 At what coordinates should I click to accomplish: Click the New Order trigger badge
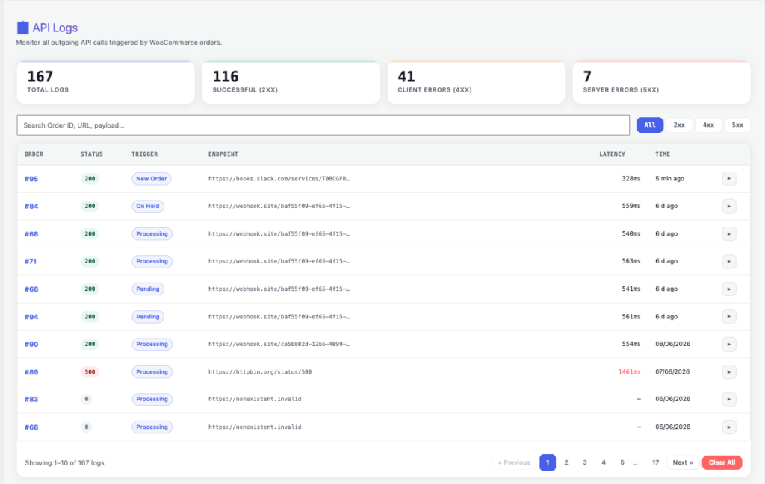coord(151,179)
